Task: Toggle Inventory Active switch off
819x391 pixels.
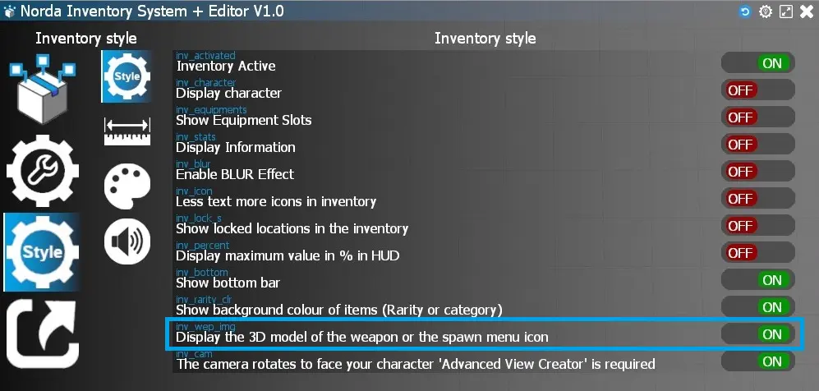Action: [x=758, y=63]
